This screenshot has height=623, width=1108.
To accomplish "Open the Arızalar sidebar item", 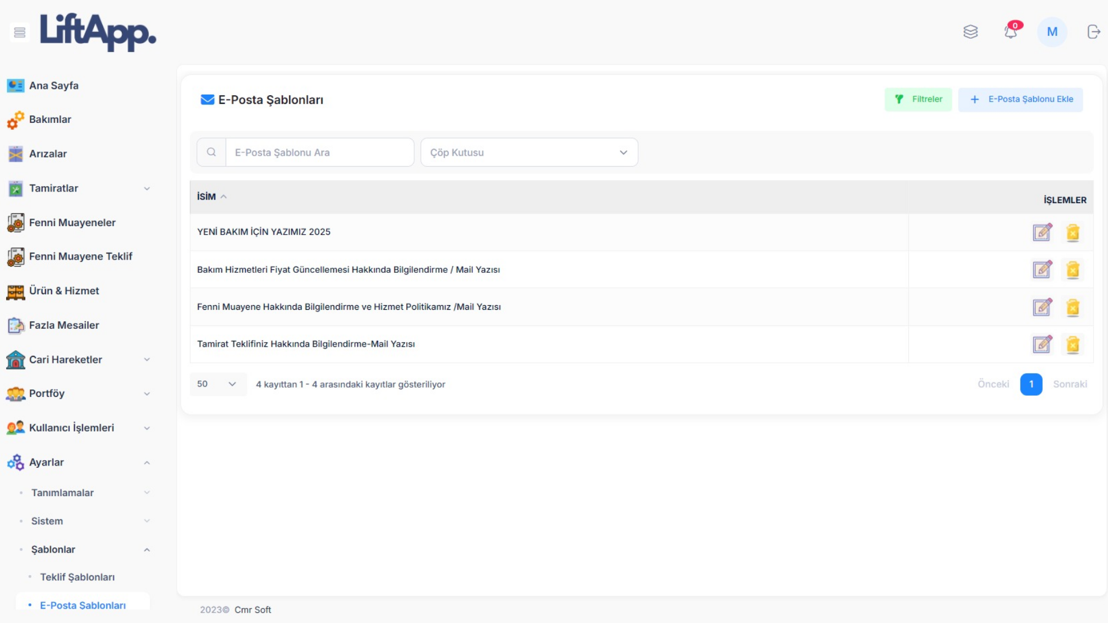I will [x=48, y=154].
